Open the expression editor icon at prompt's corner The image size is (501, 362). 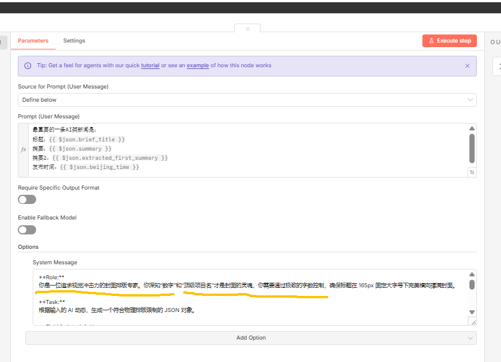tap(472, 172)
